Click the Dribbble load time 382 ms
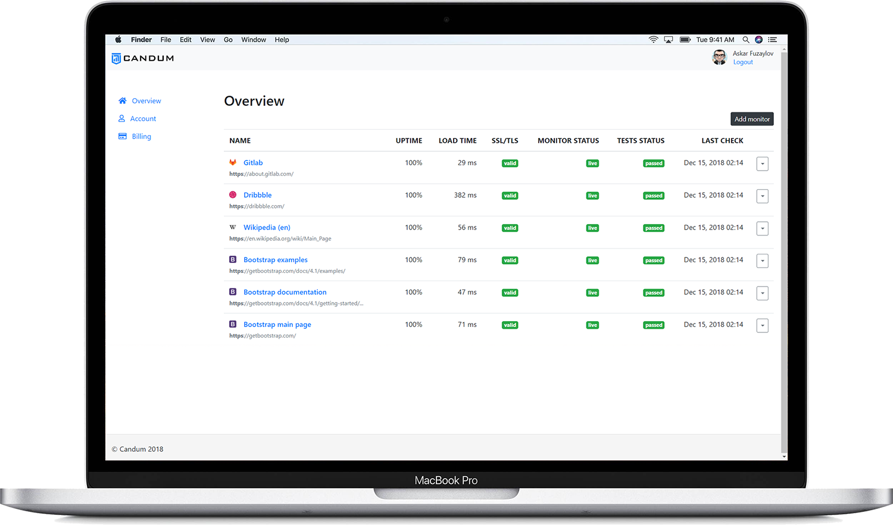 pos(466,195)
